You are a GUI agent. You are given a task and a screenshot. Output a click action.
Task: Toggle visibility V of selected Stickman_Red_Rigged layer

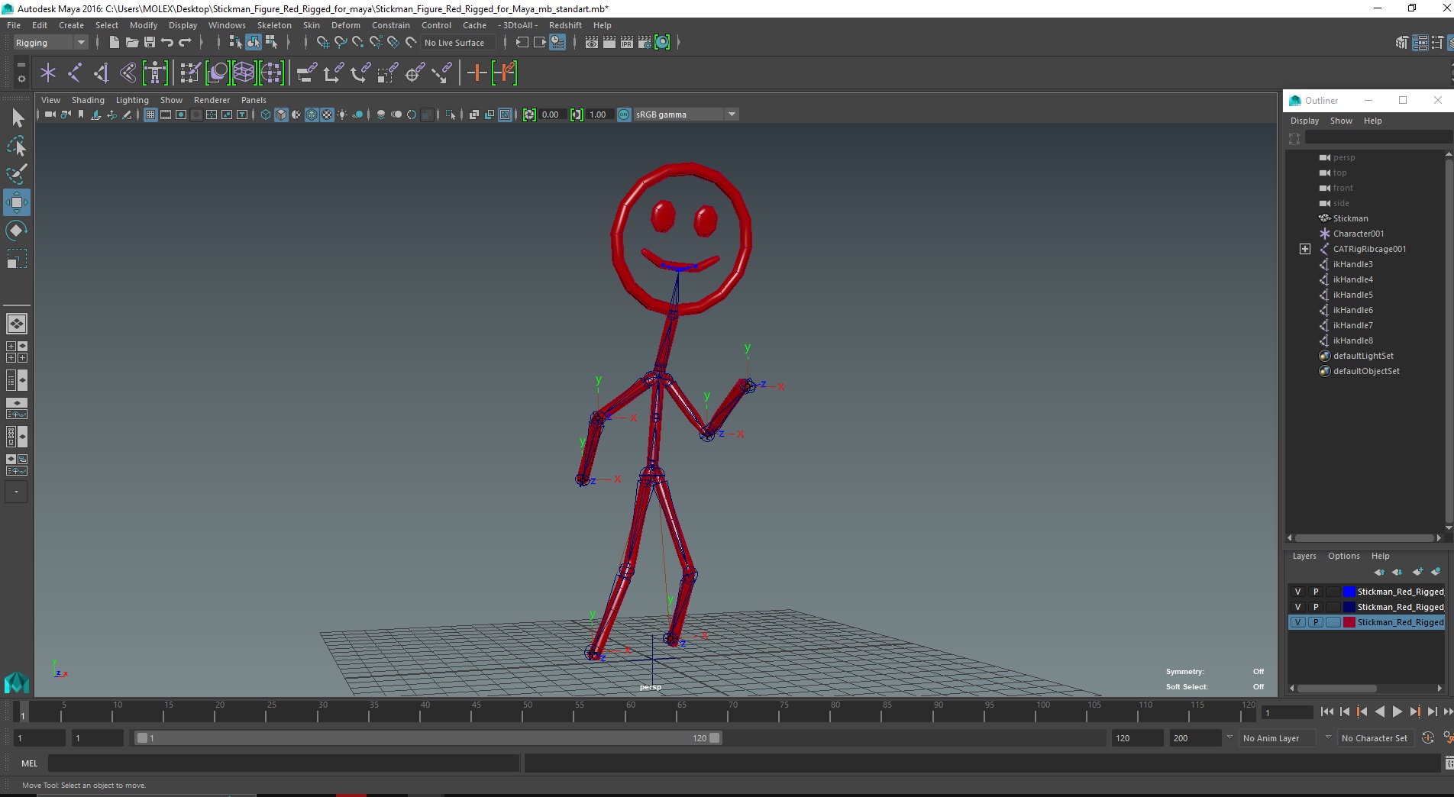1297,622
